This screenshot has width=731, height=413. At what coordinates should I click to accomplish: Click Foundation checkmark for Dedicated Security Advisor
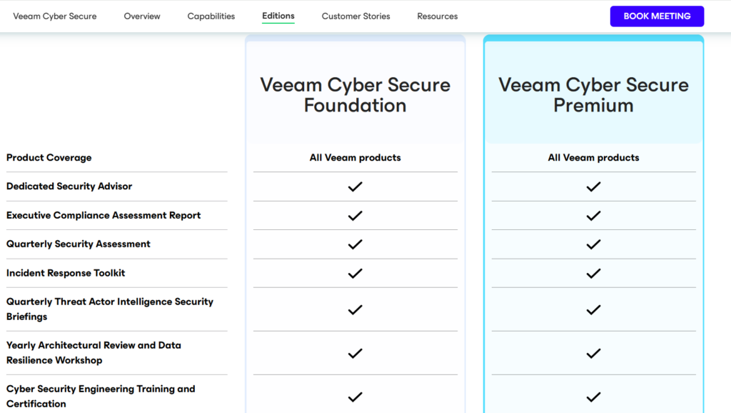356,186
